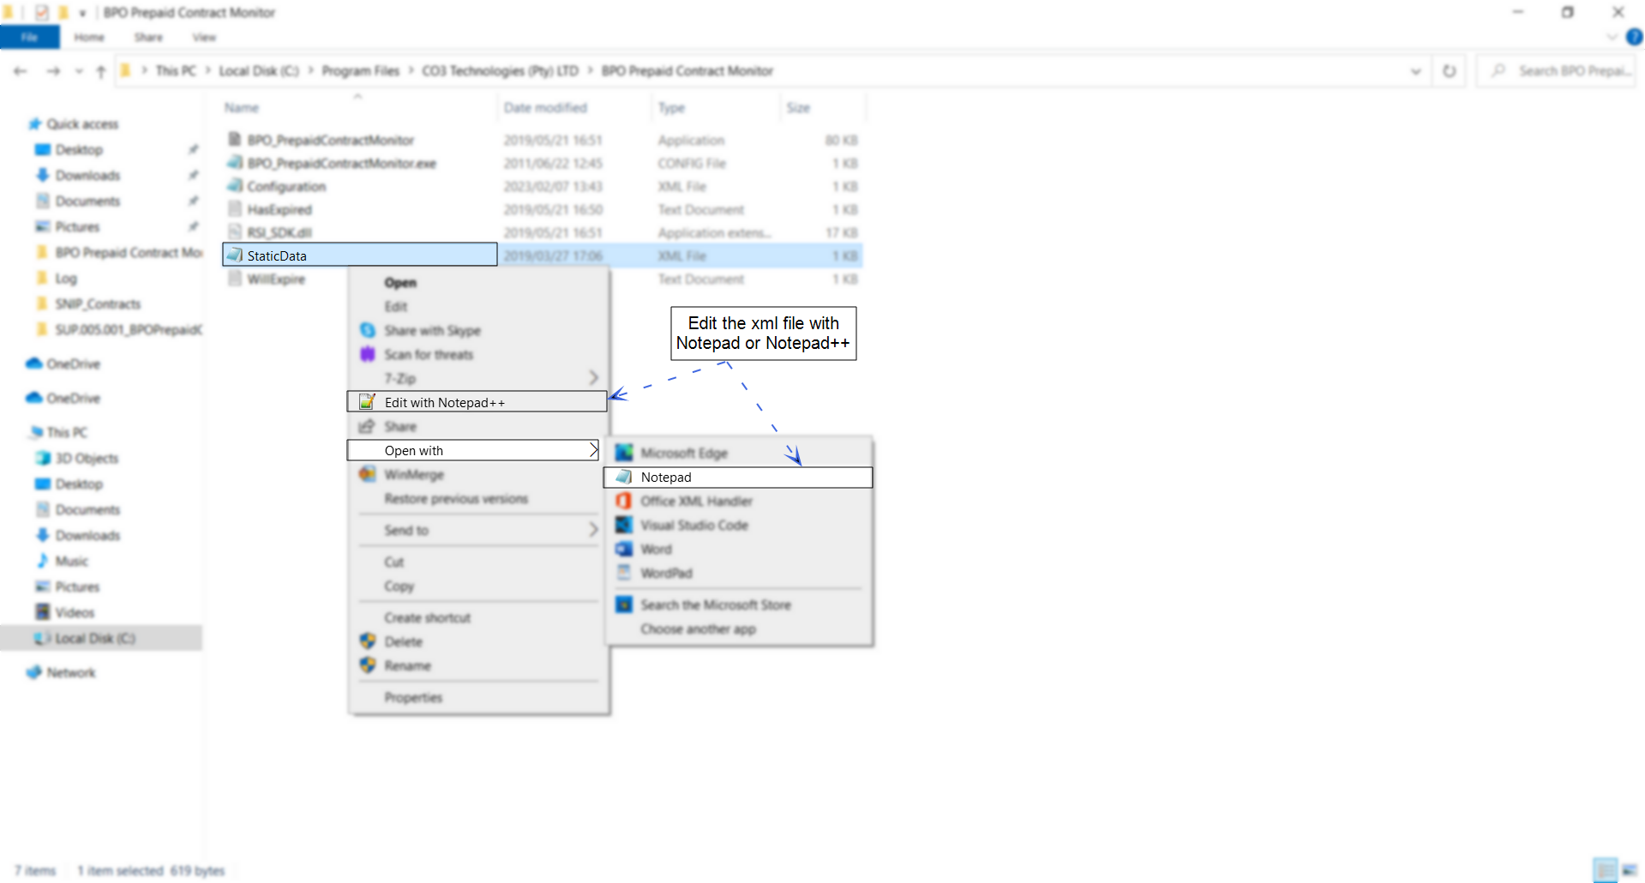Click the shield icon next to Rename
The image size is (1645, 883).
pos(368,665)
